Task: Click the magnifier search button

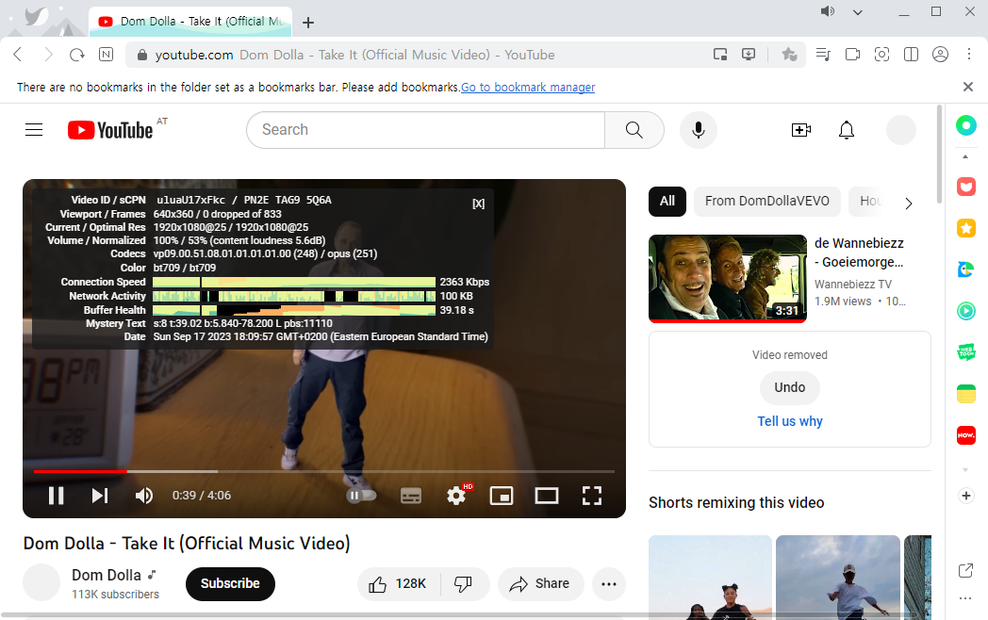Action: click(x=634, y=130)
